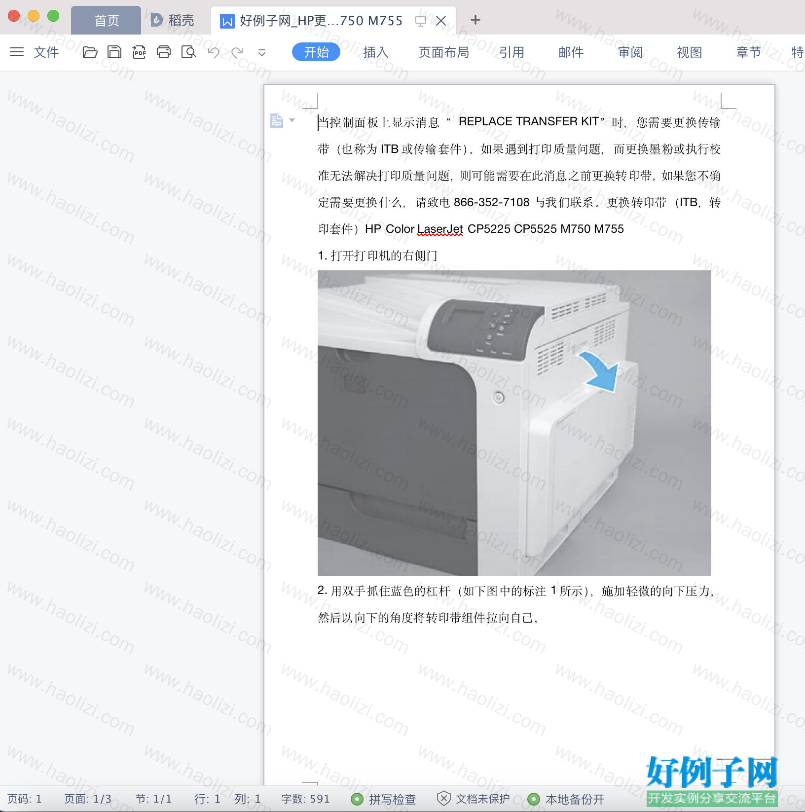Image resolution: width=805 pixels, height=812 pixels.
Task: Open the 章节 tab
Action: [748, 52]
